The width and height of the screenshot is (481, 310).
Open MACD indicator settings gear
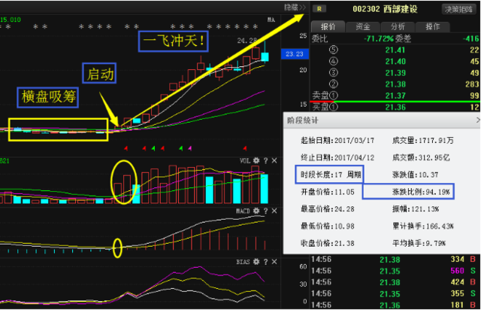256,211
